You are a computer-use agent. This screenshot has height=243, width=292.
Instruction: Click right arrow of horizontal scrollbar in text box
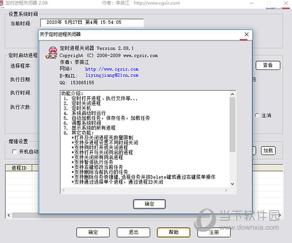point(226,190)
